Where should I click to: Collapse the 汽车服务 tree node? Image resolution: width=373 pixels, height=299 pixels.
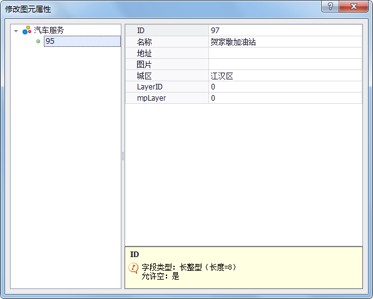click(x=16, y=31)
